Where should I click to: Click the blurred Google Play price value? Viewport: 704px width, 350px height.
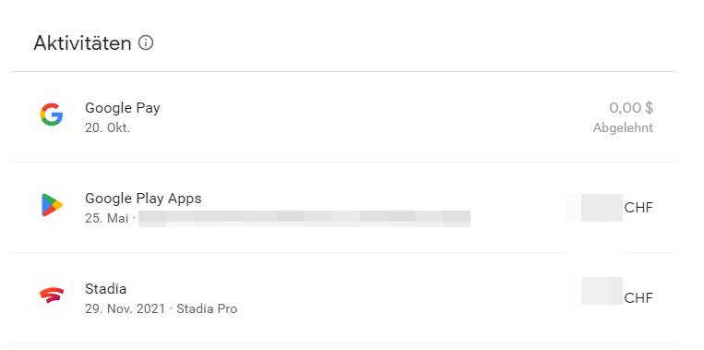point(602,208)
